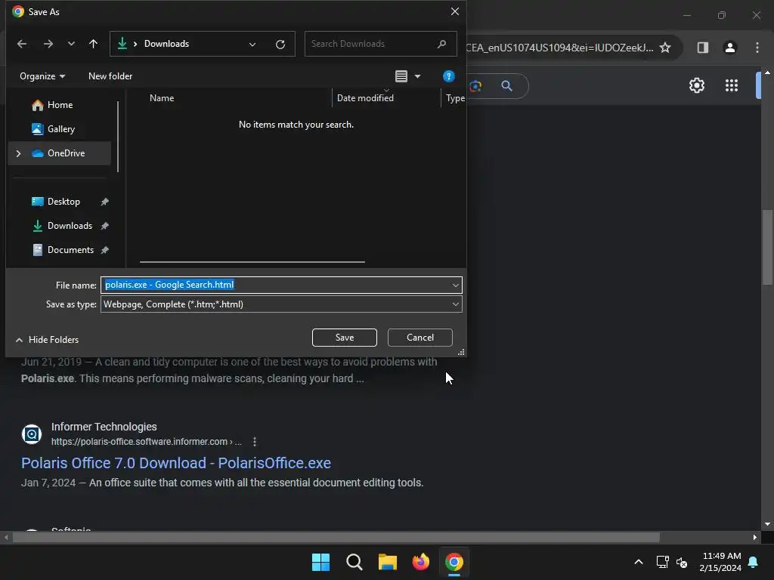The height and width of the screenshot is (580, 774).
Task: Open Firefox from taskbar
Action: (420, 562)
